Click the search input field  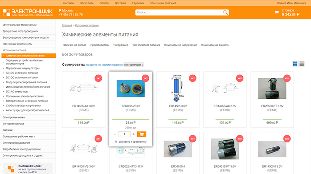(179, 12)
